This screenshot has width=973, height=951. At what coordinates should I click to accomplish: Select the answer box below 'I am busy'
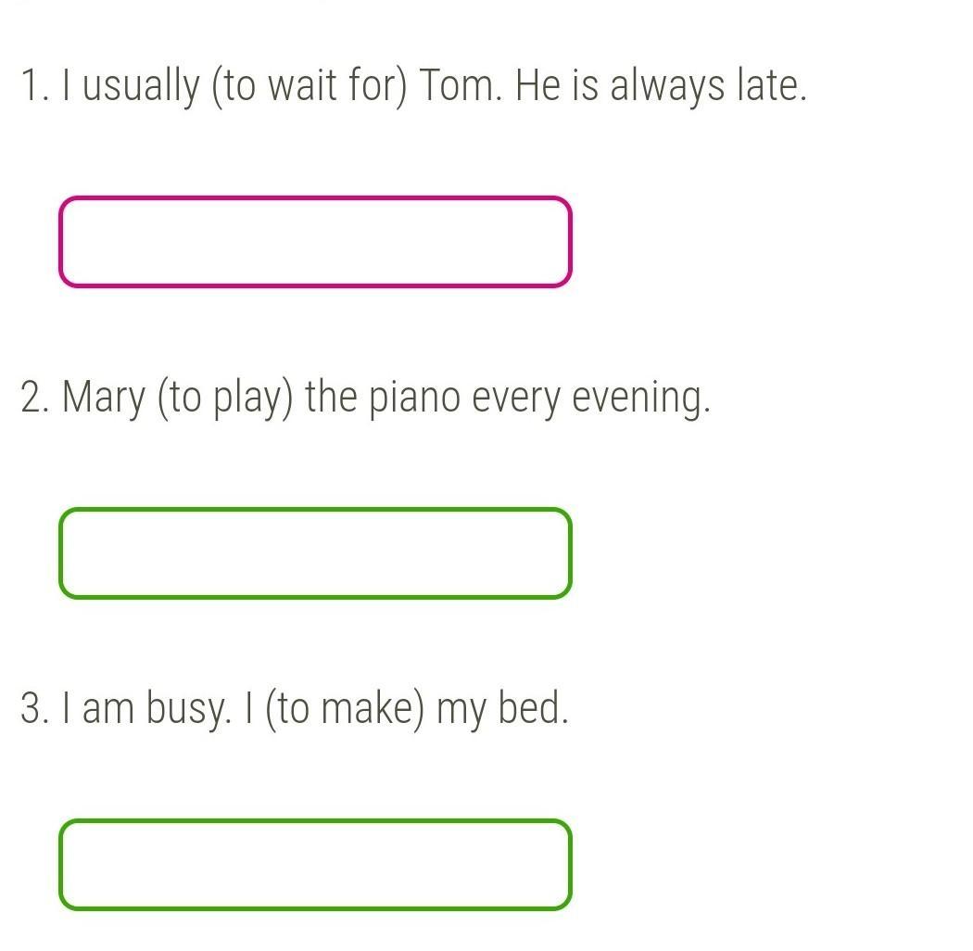coord(315,865)
